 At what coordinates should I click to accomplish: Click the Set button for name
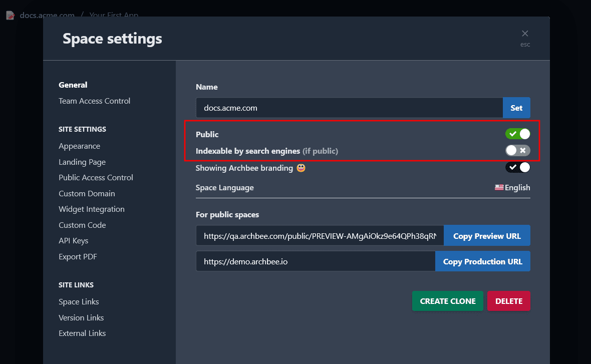[516, 108]
